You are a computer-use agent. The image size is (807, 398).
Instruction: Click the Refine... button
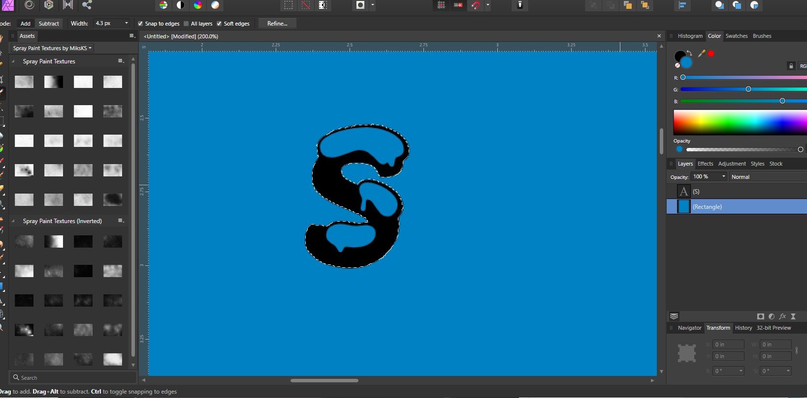pos(277,24)
